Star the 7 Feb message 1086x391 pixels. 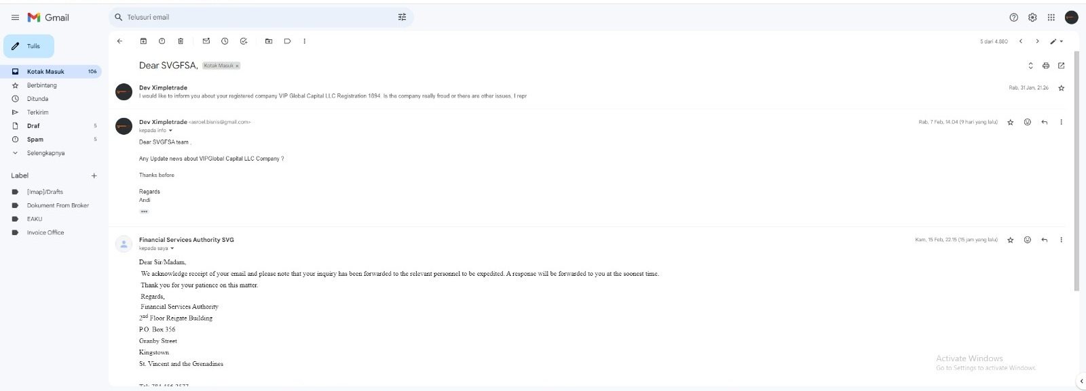(1011, 122)
